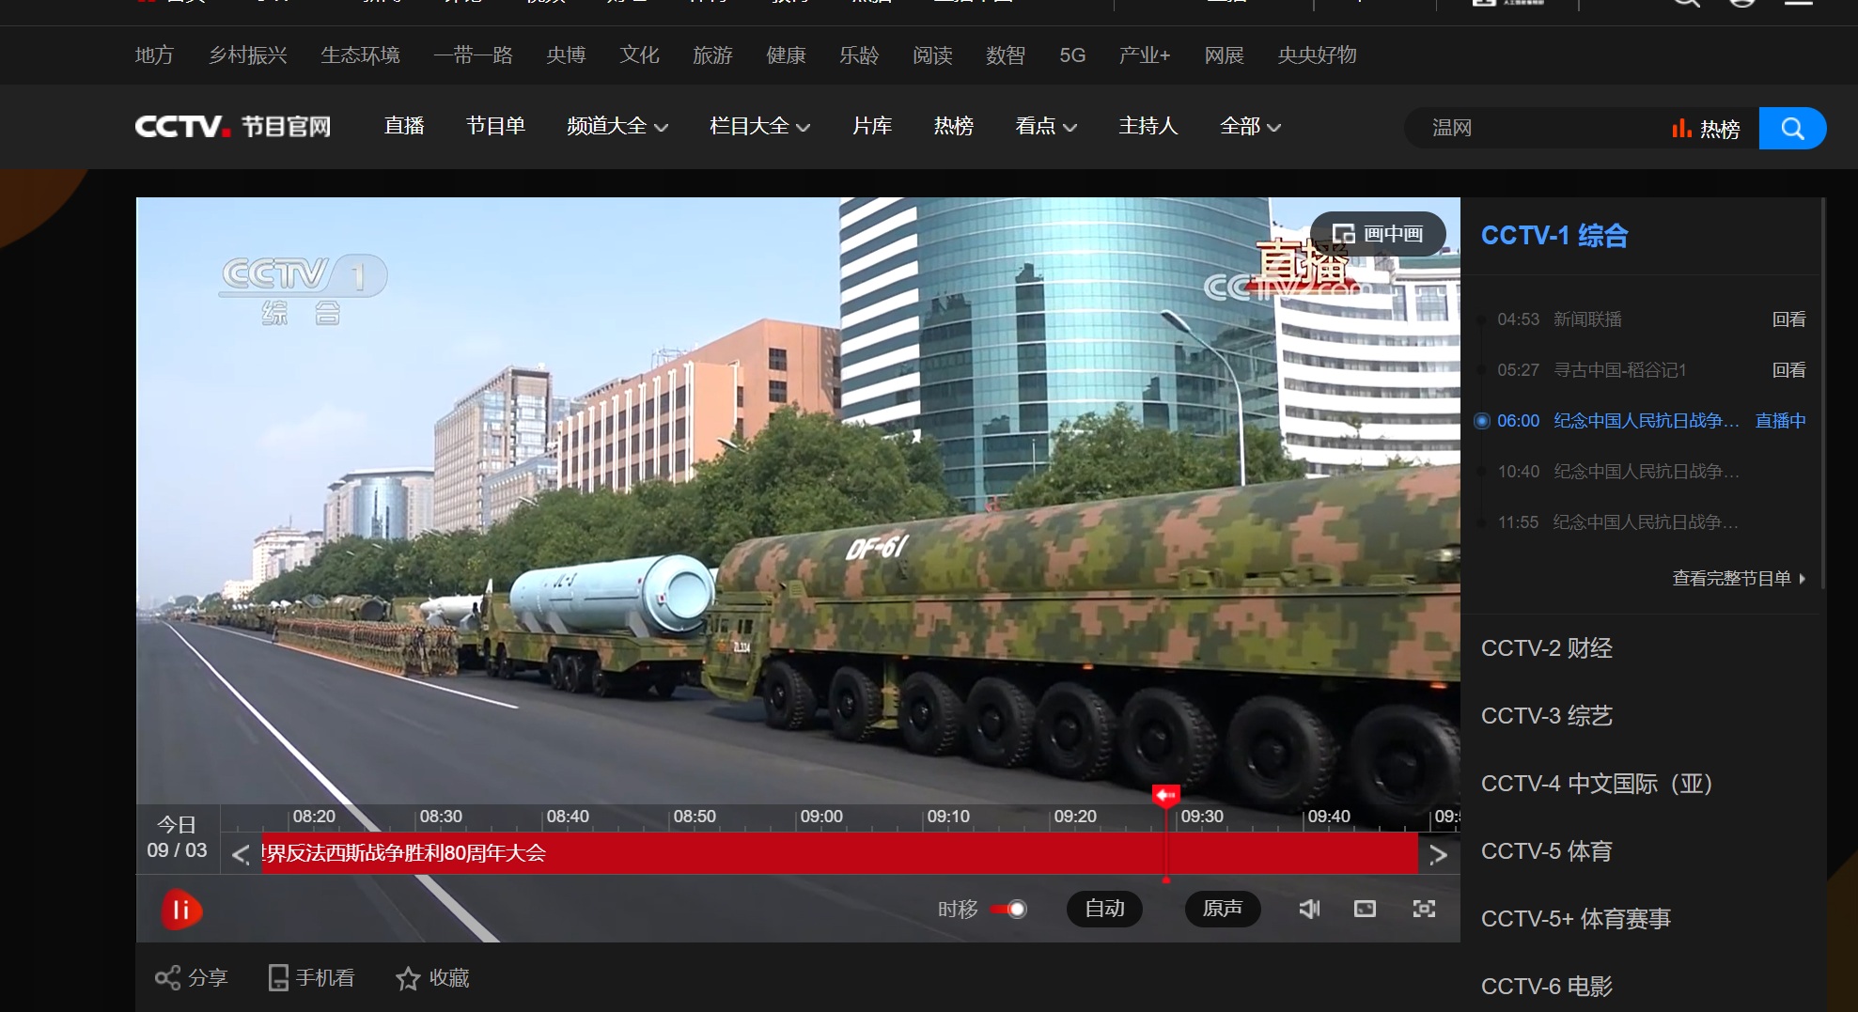Toggle the 时移 time-shift switch
This screenshot has height=1012, width=1858.
[x=1009, y=909]
